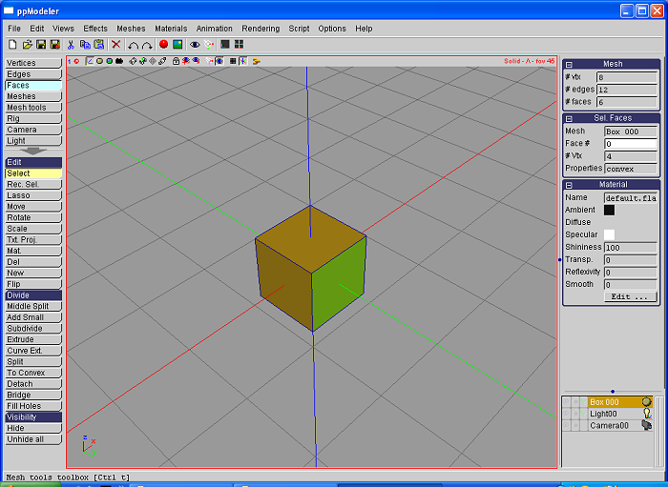Open the Materials menu
The width and height of the screenshot is (668, 487).
click(x=171, y=29)
